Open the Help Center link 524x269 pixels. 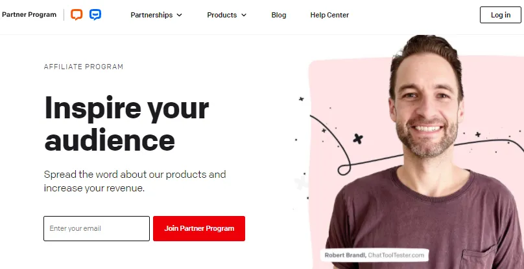(329, 15)
